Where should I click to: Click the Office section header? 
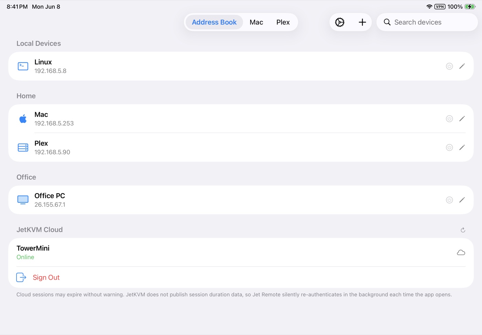[26, 177]
